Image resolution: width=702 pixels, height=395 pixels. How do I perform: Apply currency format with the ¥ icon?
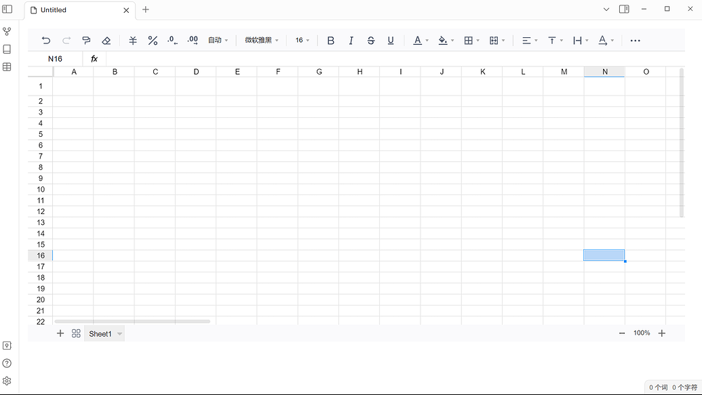pyautogui.click(x=133, y=41)
